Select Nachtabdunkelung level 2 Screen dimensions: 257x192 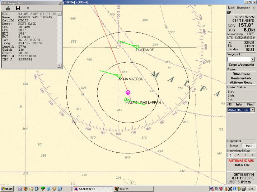point(238,155)
